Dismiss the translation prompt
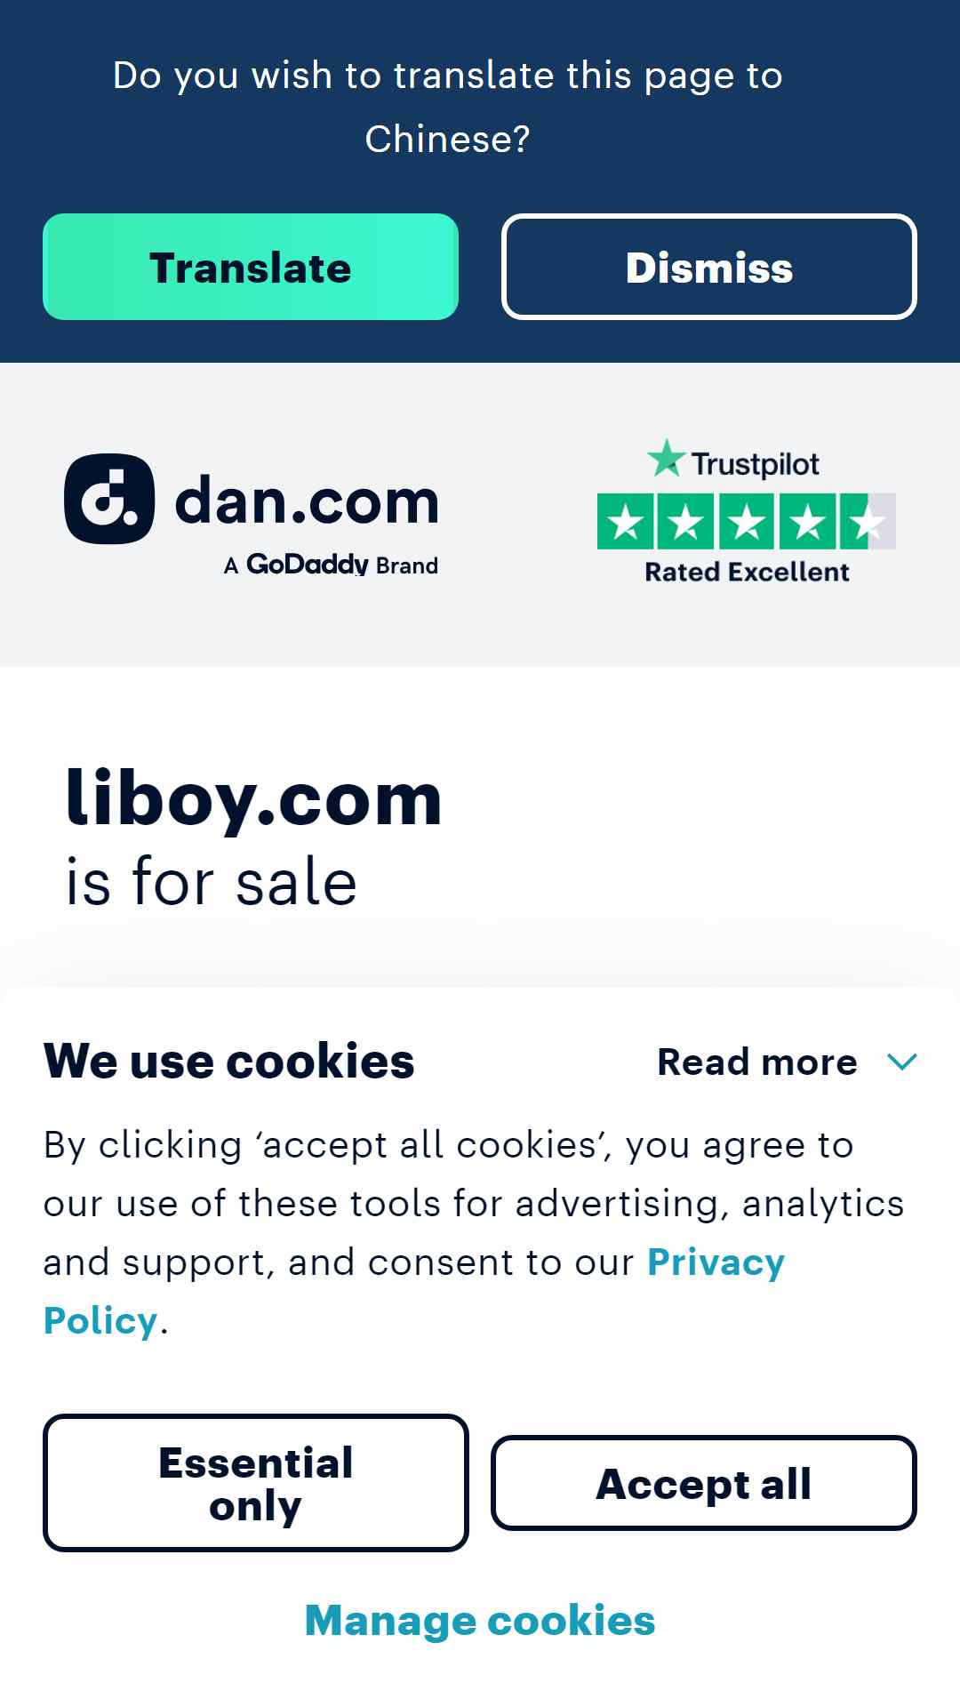This screenshot has width=960, height=1707. 709,267
